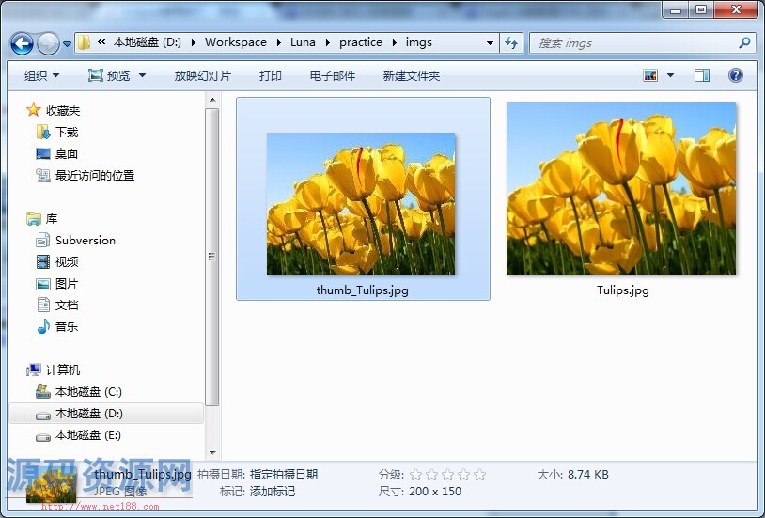Click the Tulips.jpg file name
Screen dimensions: 765x518
click(622, 290)
